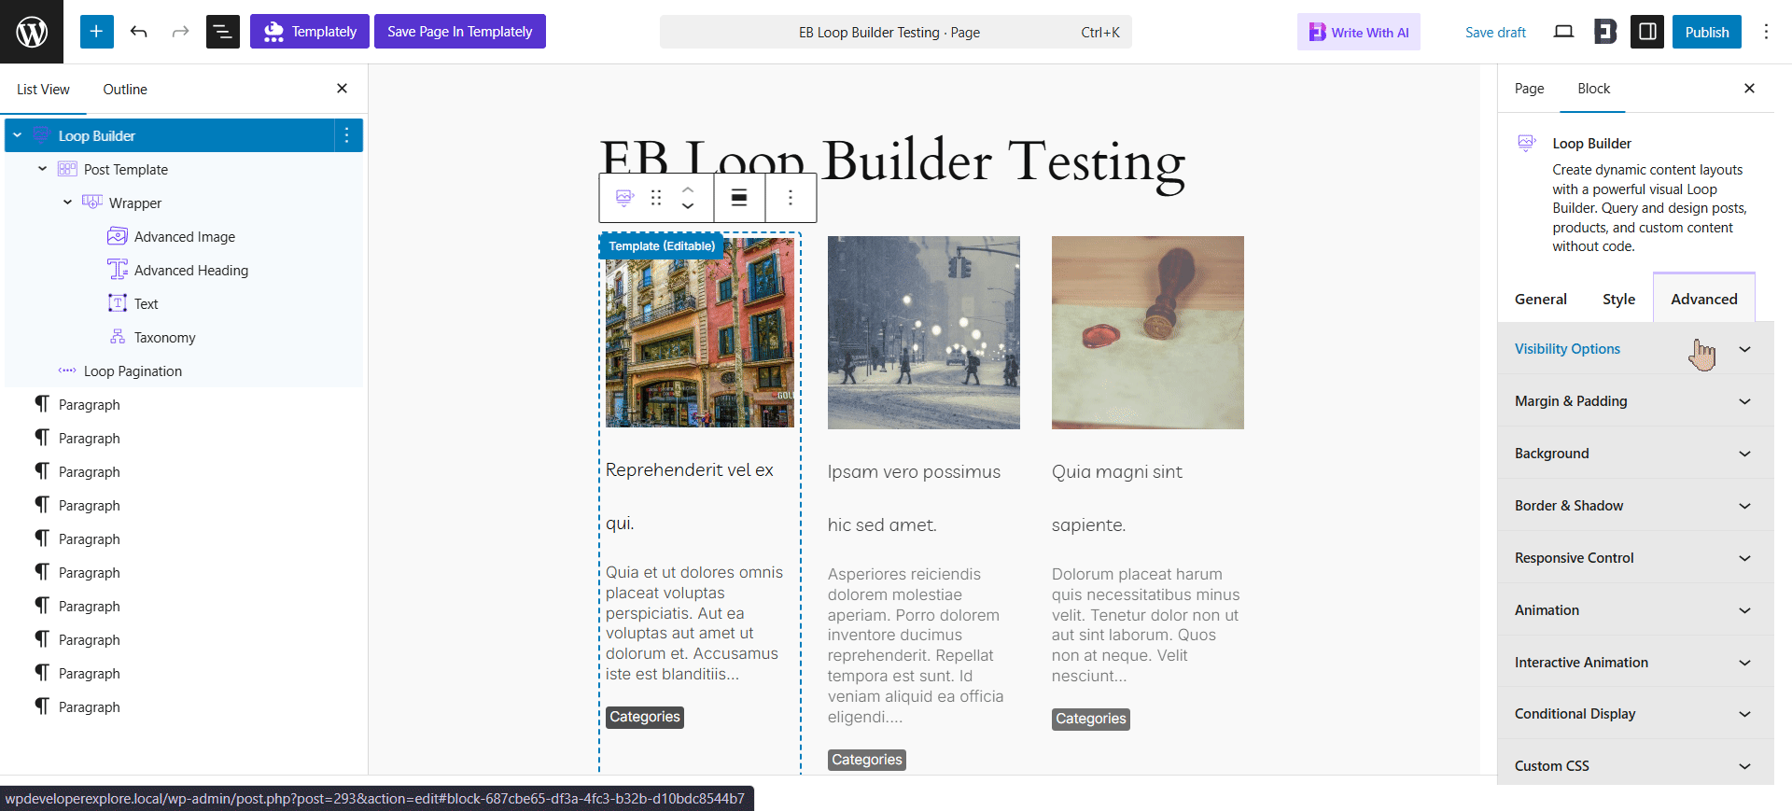Click the drag handle in block toolbar
Screen dimensions: 1792x811
[x=656, y=198]
